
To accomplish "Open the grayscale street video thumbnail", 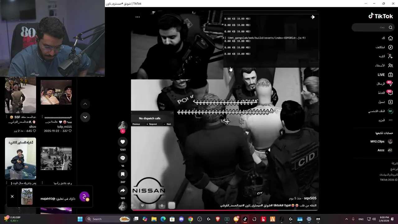I will click(x=56, y=158).
